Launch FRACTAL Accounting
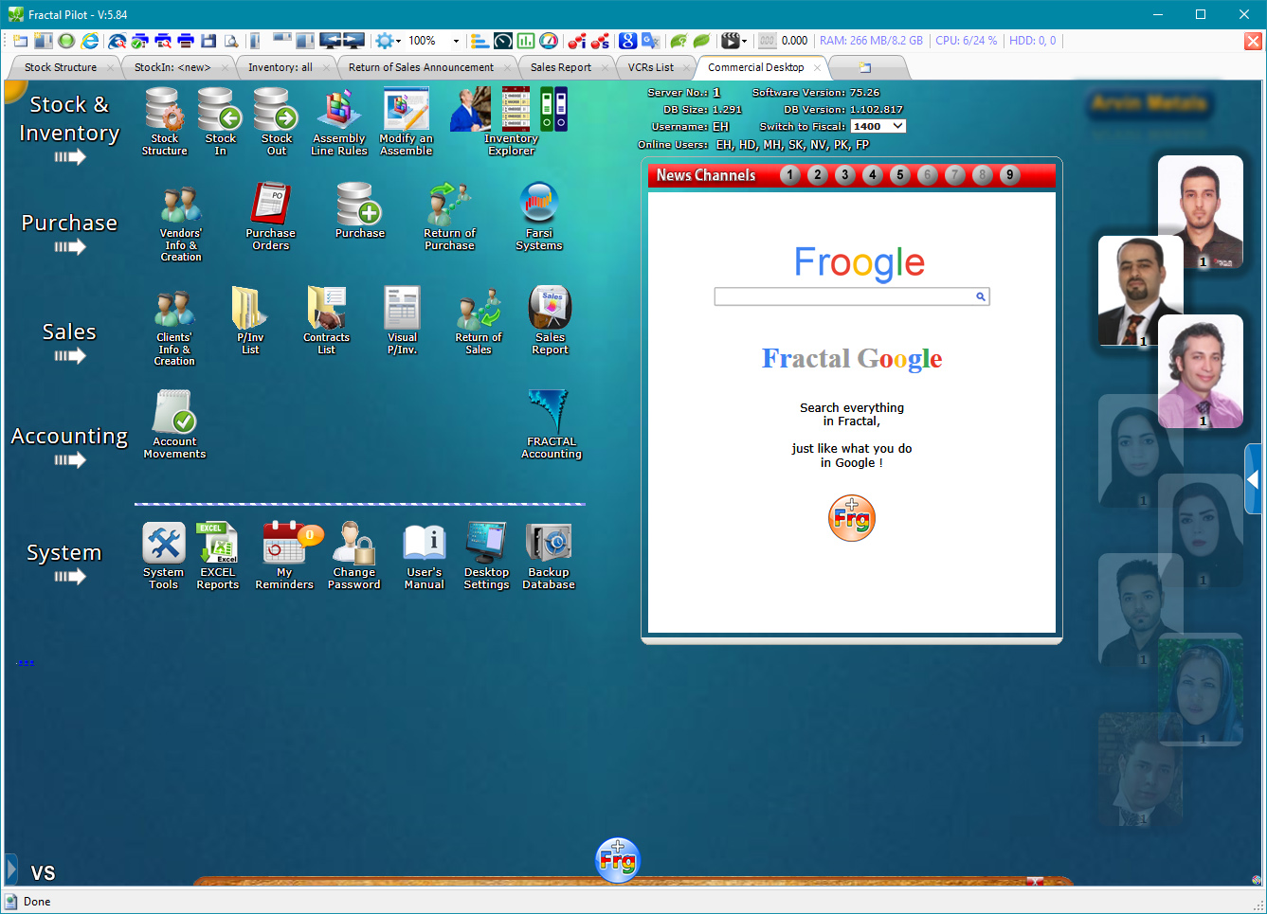The image size is (1267, 914). pos(551,425)
